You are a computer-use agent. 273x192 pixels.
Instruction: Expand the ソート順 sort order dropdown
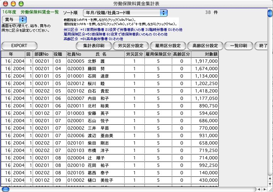coord(125,13)
